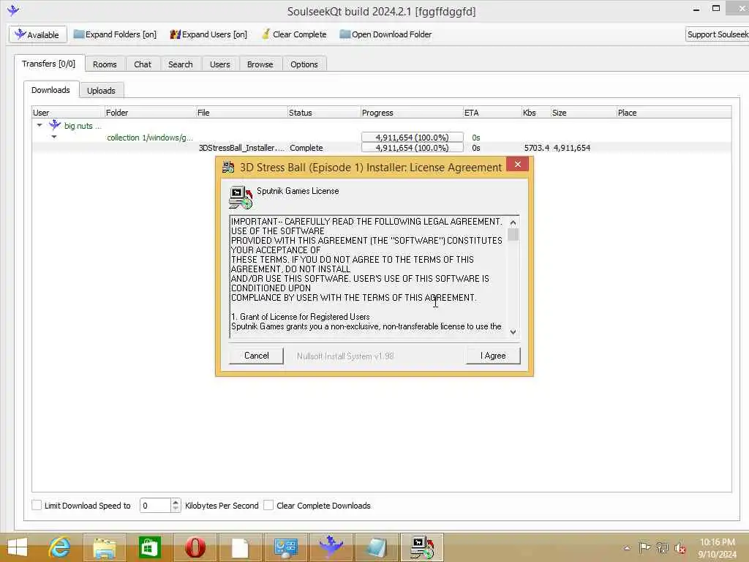Click the Complete status text
The height and width of the screenshot is (562, 749).
(x=306, y=148)
